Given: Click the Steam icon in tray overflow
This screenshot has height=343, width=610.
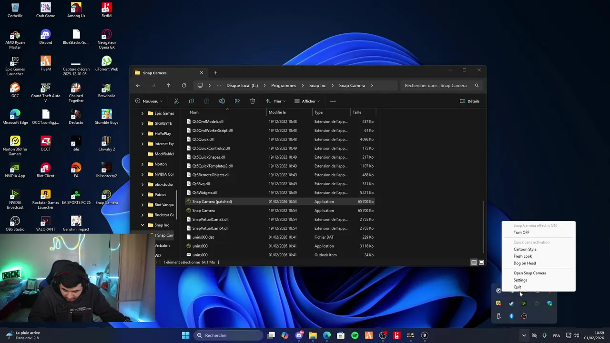Looking at the screenshot, I should (511, 303).
